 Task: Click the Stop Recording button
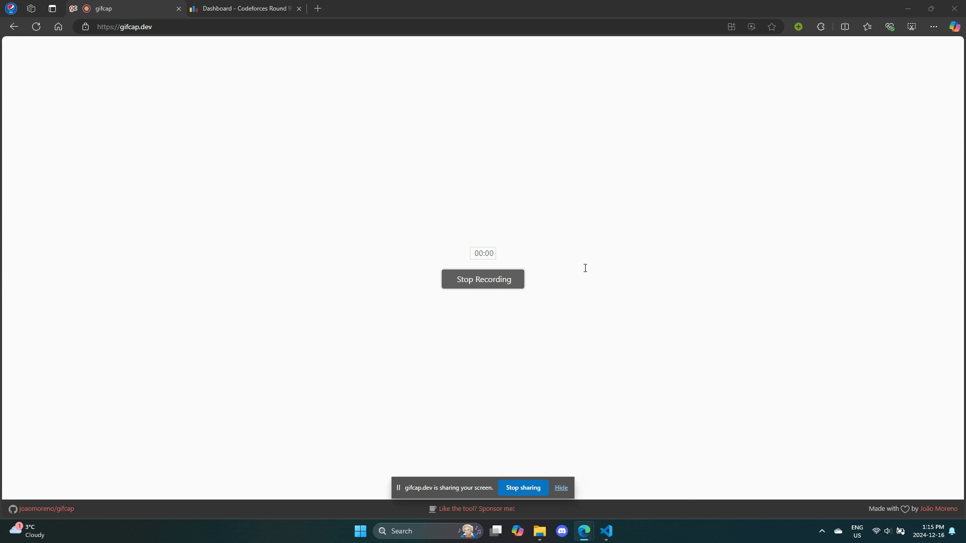pos(482,279)
